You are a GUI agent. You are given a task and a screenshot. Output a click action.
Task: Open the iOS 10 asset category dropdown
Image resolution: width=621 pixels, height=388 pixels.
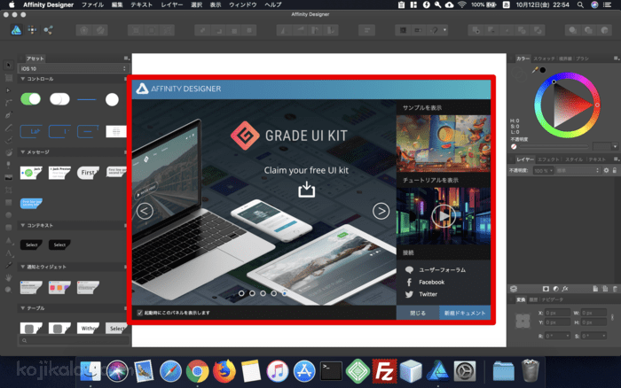[74, 69]
